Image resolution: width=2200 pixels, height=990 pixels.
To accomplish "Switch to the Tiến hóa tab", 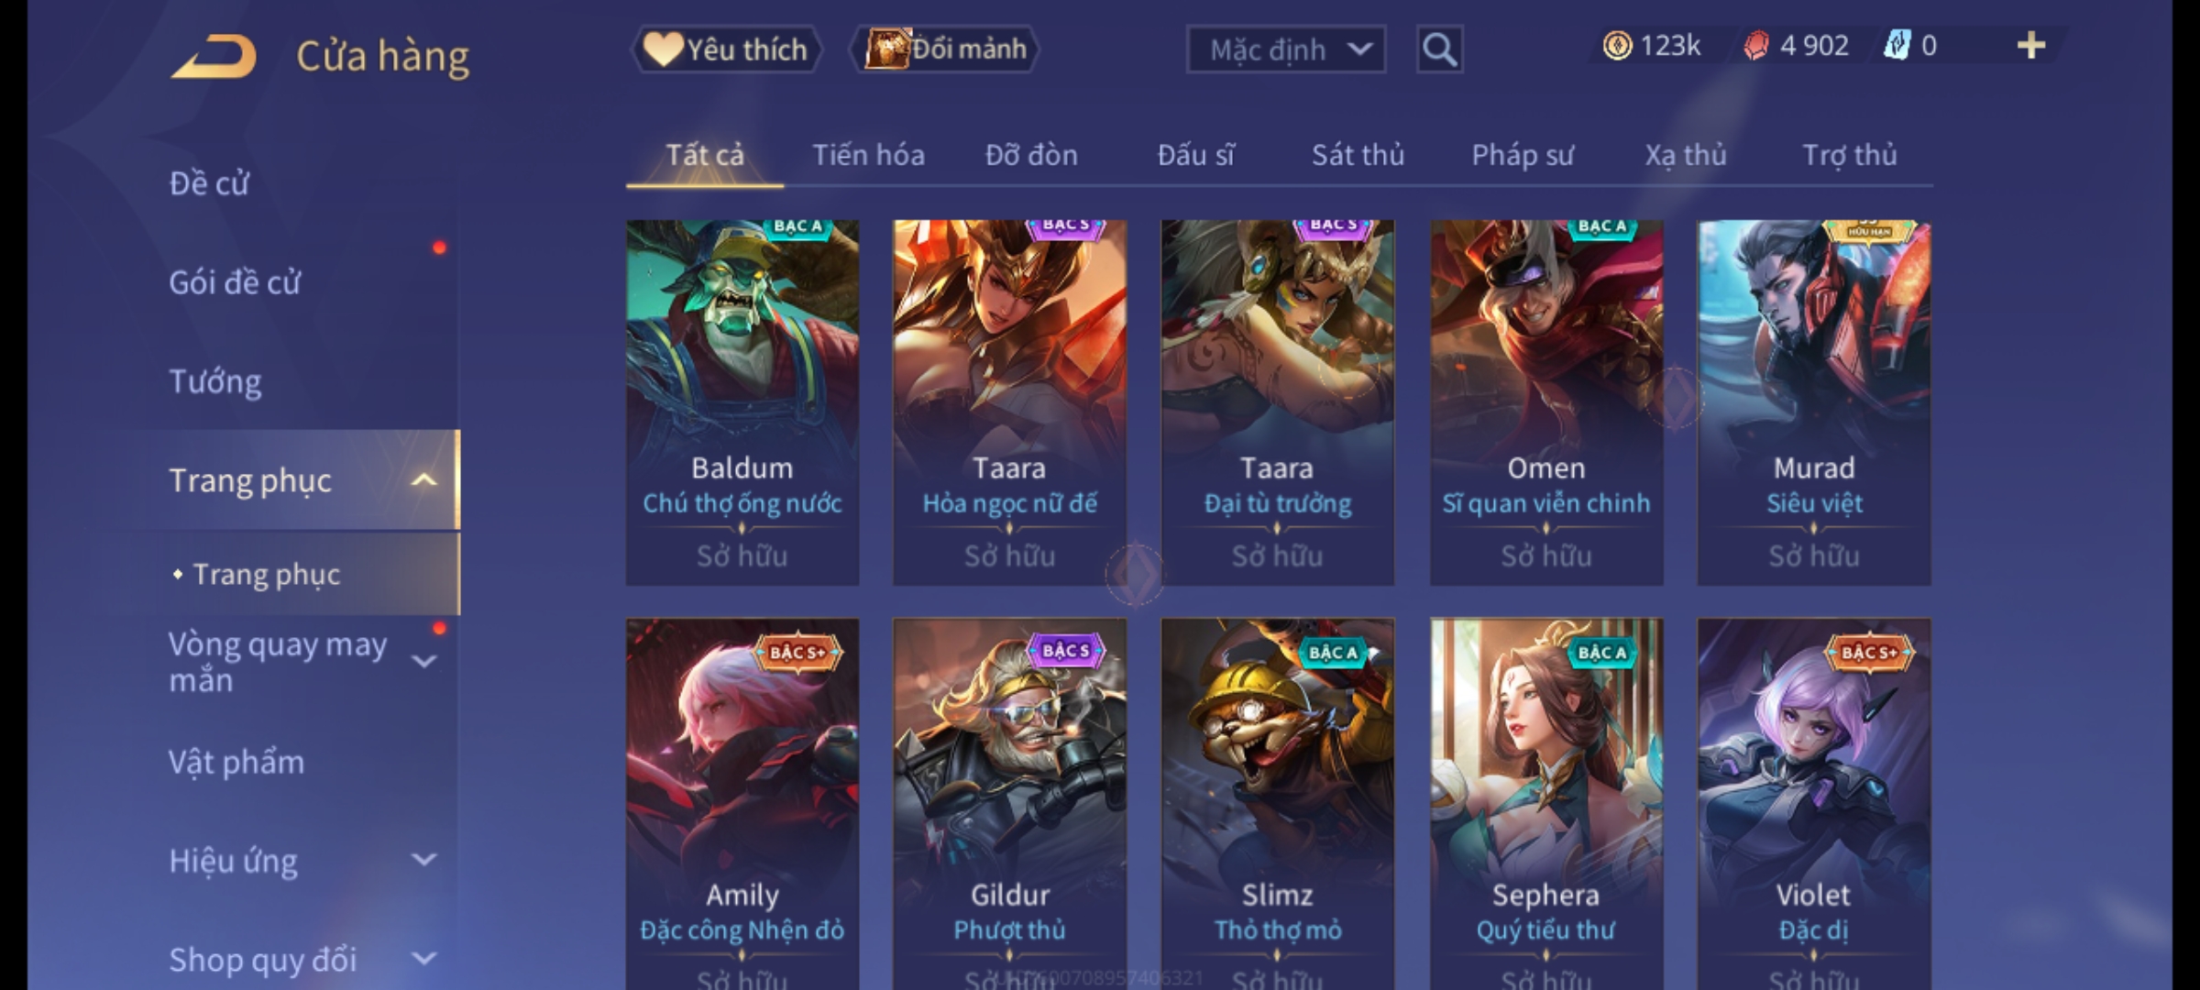I will point(868,155).
